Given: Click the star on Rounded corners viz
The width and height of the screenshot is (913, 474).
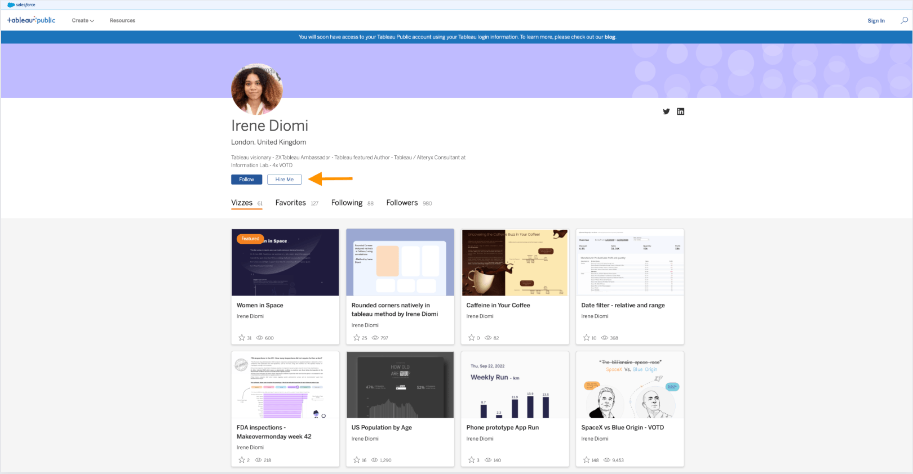Looking at the screenshot, I should click(357, 338).
